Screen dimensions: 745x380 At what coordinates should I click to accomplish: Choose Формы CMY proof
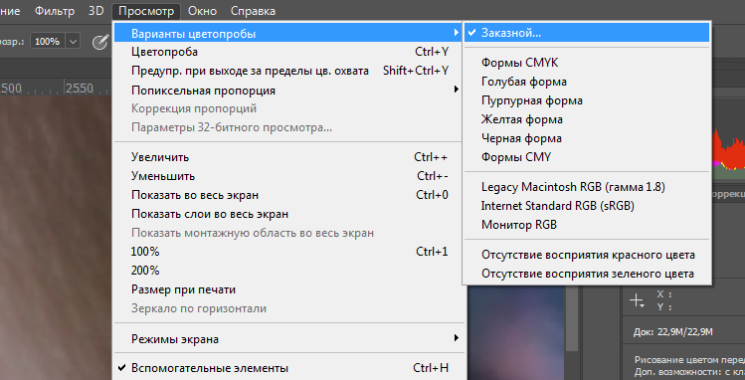587,157
